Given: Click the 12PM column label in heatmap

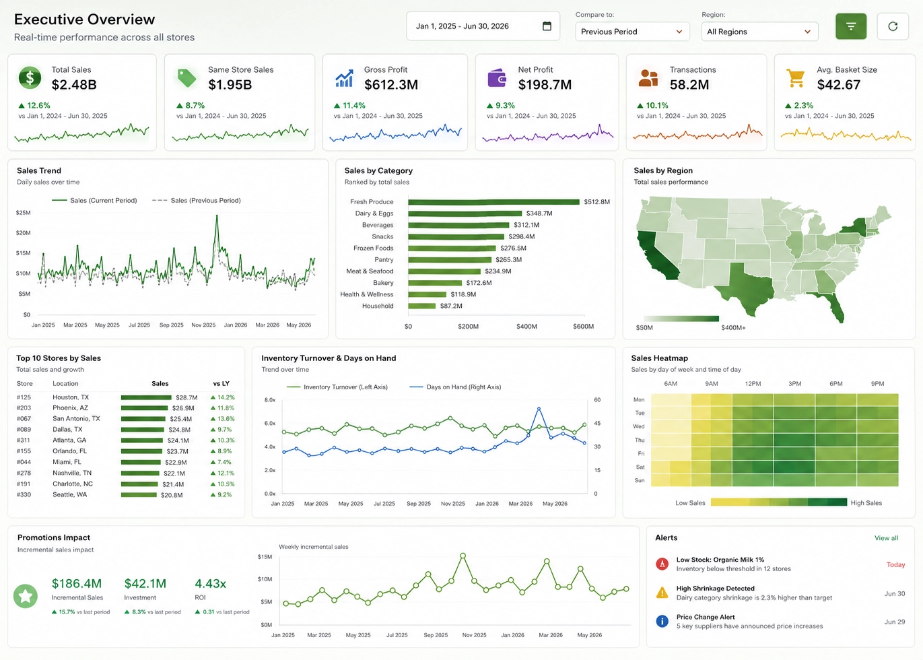Looking at the screenshot, I should (x=753, y=384).
